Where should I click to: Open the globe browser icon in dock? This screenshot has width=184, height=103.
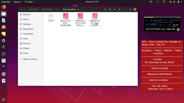point(4,47)
